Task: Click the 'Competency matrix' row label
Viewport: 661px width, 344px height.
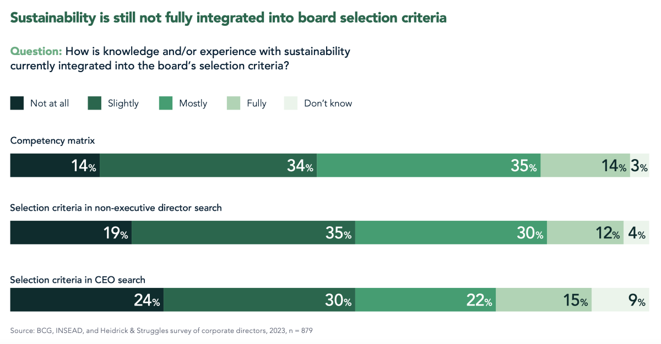Action: [53, 141]
